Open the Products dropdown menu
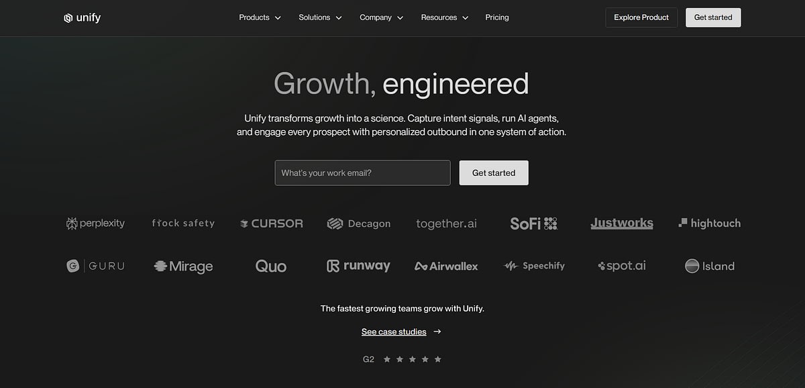Viewport: 805px width, 388px height. [260, 17]
